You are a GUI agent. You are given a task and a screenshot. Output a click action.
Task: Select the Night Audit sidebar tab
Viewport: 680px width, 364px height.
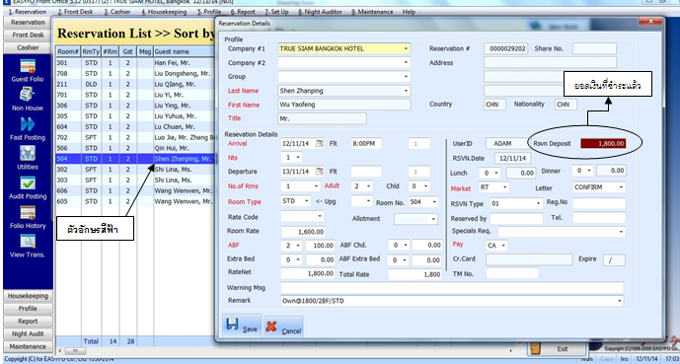[x=28, y=333]
